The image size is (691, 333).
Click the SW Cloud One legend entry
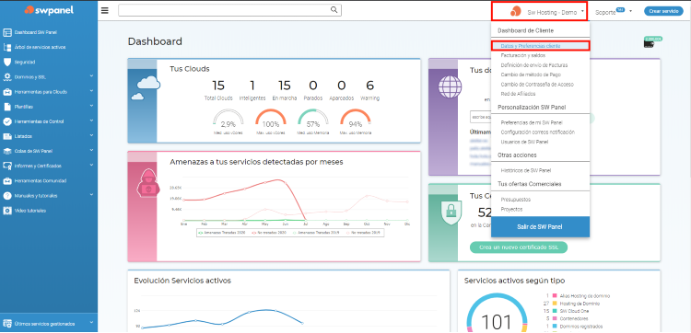tap(575, 311)
